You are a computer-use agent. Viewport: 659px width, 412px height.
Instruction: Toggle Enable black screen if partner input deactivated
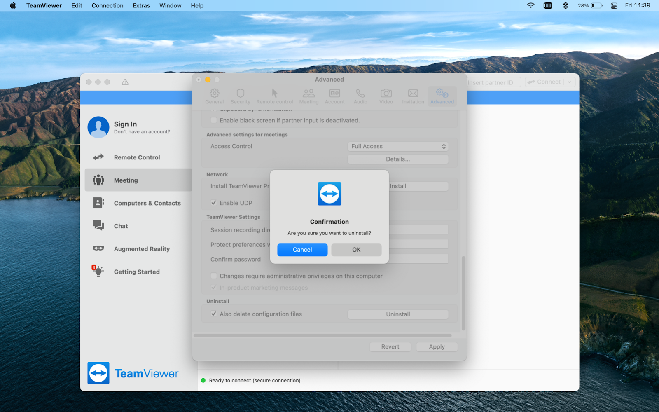[214, 120]
